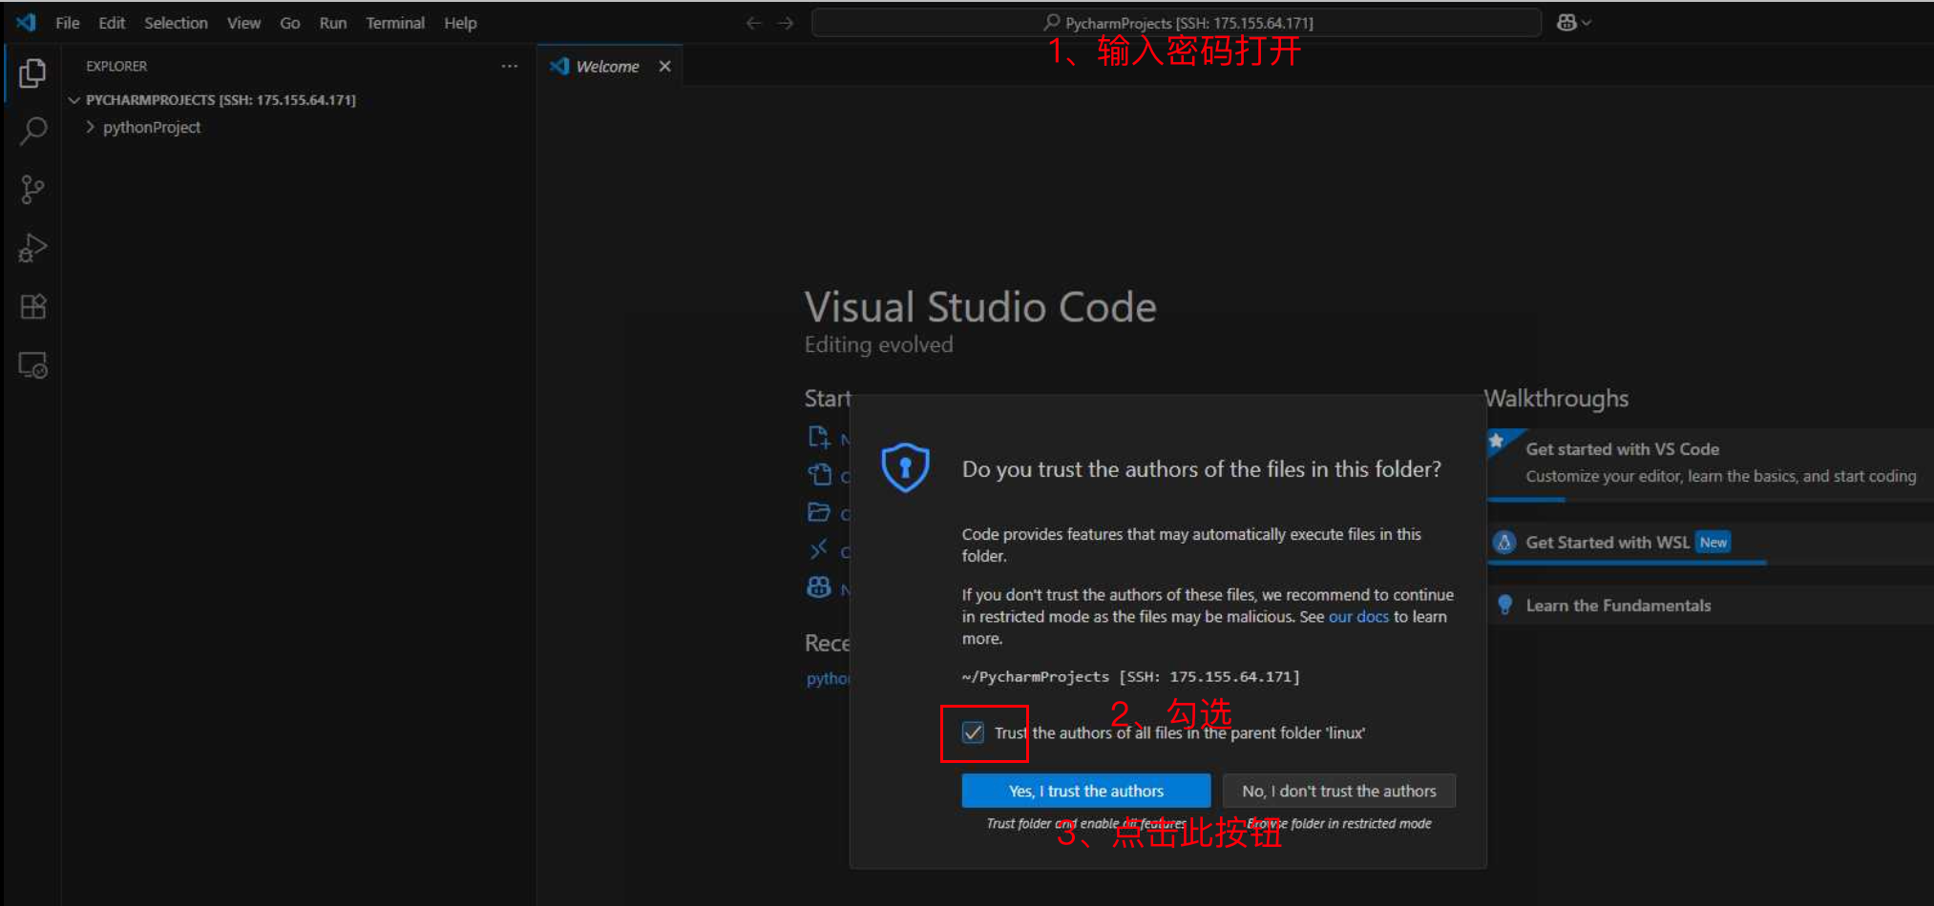Uncheck trust authors of parent folder 'linux'
The height and width of the screenshot is (906, 1934).
coord(973,731)
